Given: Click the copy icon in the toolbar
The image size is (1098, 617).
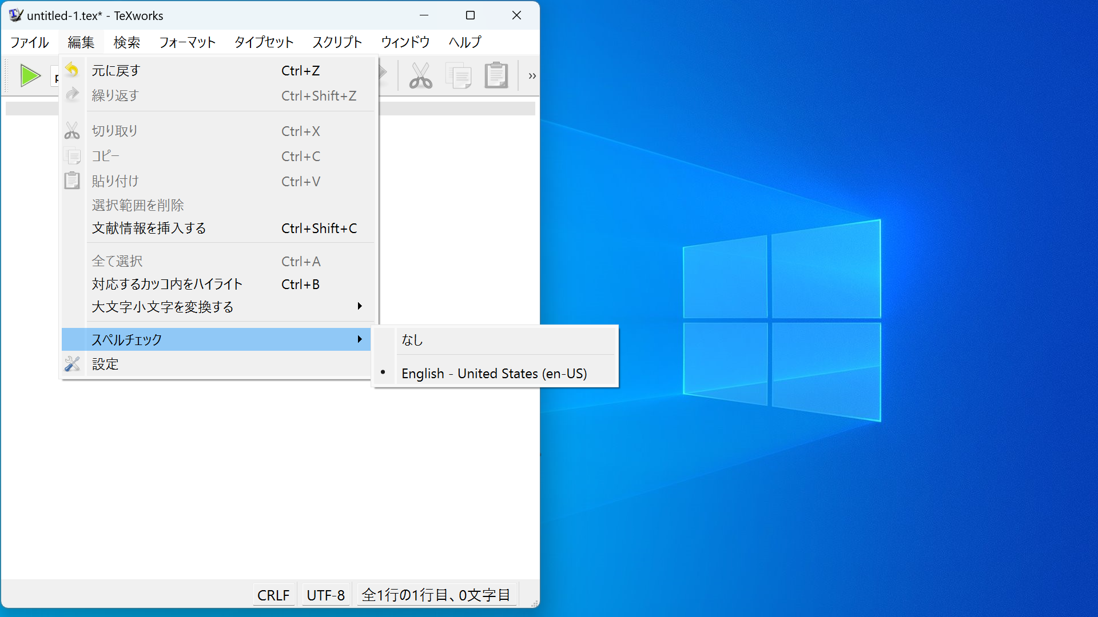Looking at the screenshot, I should (x=459, y=75).
